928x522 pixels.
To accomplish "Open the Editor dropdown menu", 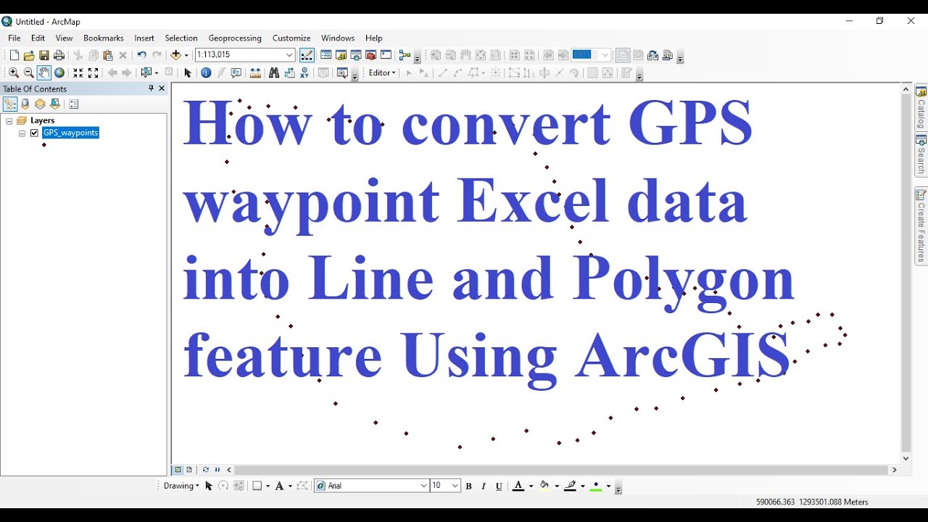I will pos(382,72).
